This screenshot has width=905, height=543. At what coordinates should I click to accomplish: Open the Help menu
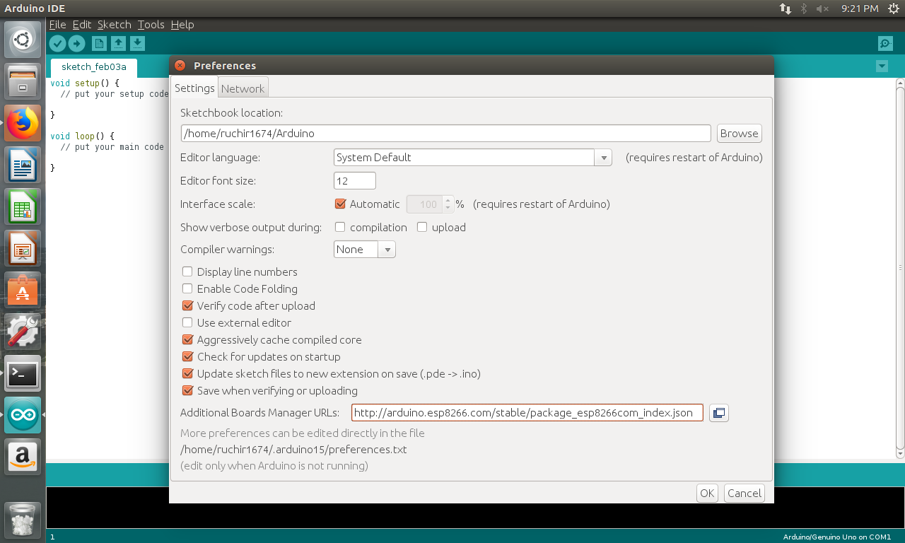coord(182,25)
